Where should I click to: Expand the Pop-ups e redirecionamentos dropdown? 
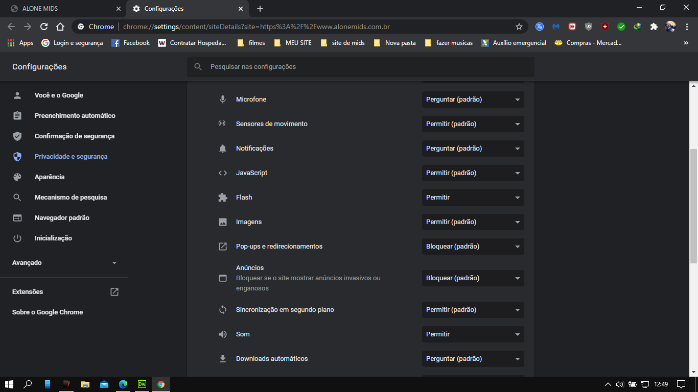[473, 247]
